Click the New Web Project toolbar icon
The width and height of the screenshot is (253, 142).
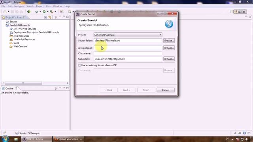coord(70,12)
